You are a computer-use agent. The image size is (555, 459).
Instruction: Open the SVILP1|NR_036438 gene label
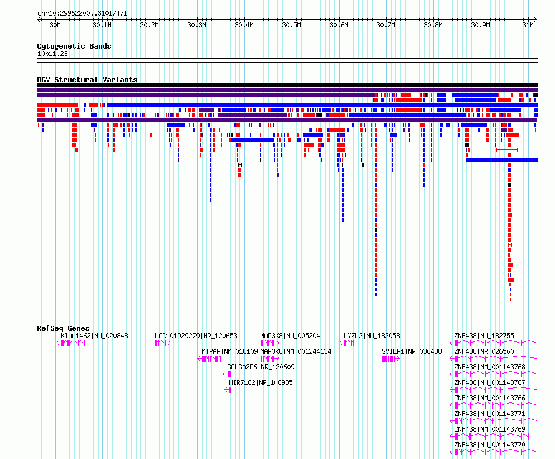tap(412, 351)
